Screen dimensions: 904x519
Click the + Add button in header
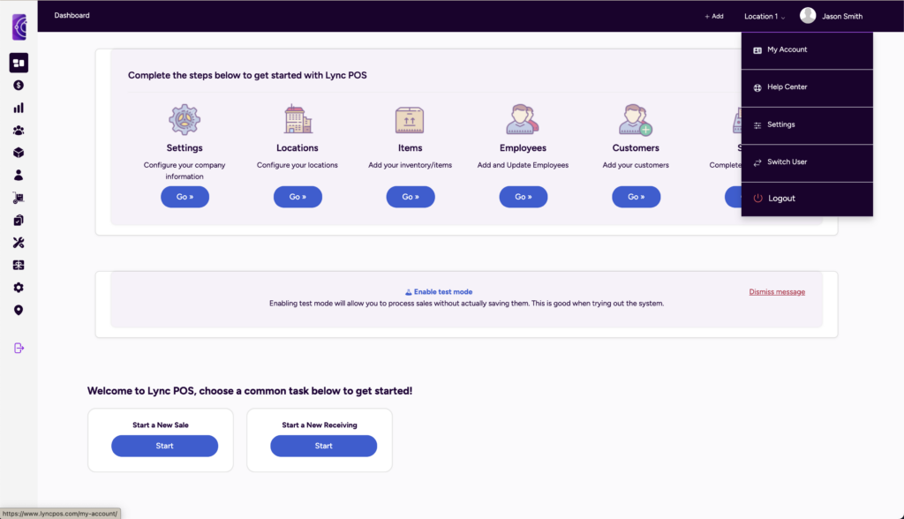pyautogui.click(x=713, y=16)
